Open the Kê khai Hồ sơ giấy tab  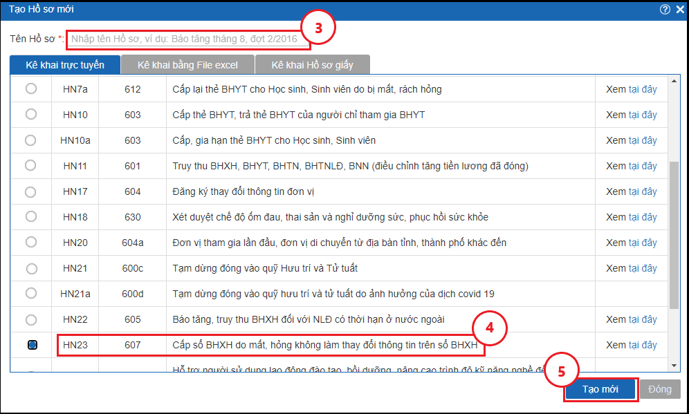pyautogui.click(x=312, y=65)
